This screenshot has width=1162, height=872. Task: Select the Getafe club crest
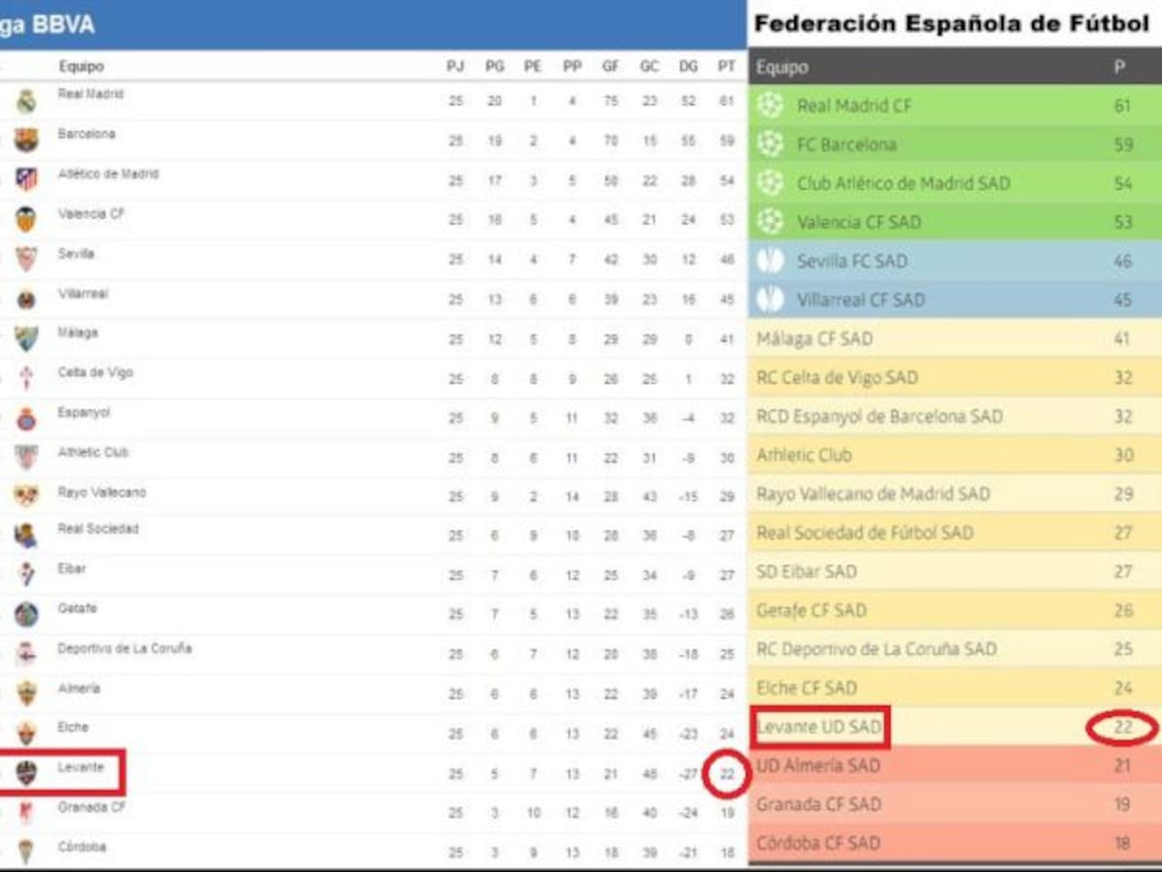pos(26,613)
